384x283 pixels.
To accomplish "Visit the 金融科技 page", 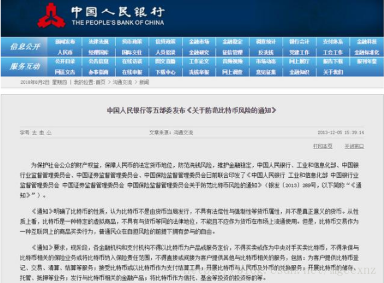I will 367,41.
